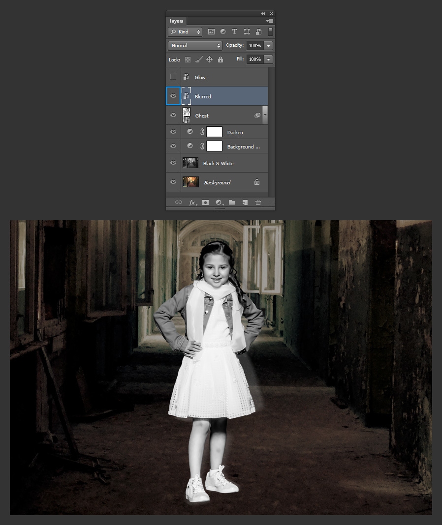The height and width of the screenshot is (525, 442).
Task: Filter layers by shape layer icon
Action: (247, 32)
